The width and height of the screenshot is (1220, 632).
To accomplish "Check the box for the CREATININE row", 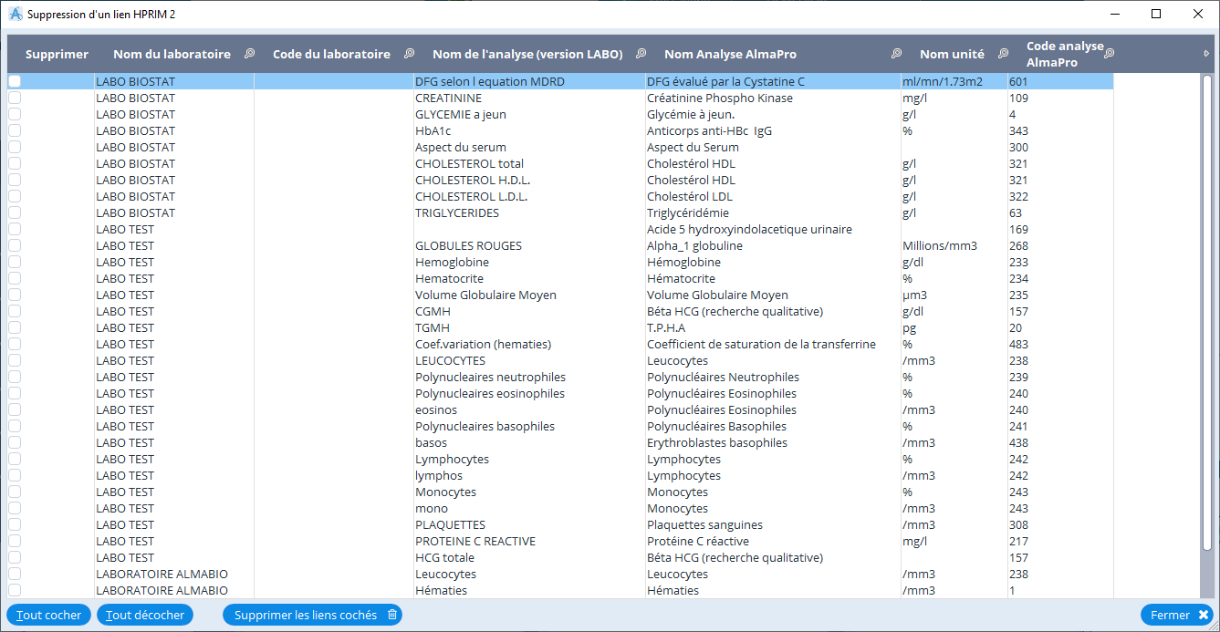I will (x=15, y=98).
